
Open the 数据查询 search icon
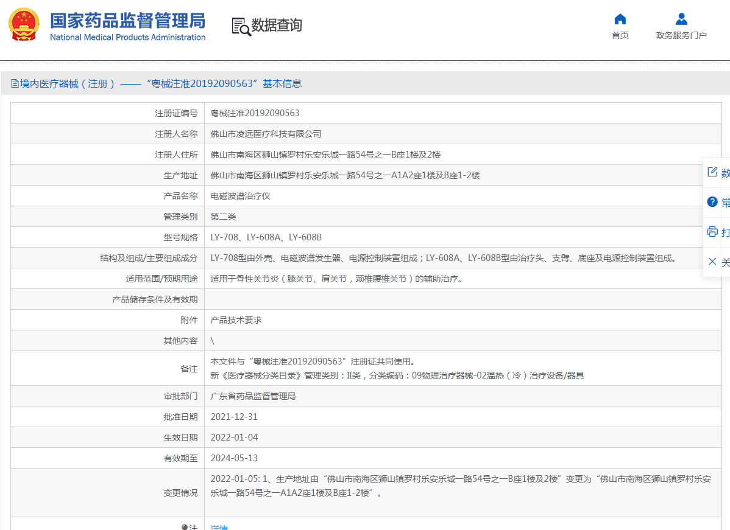click(x=241, y=27)
